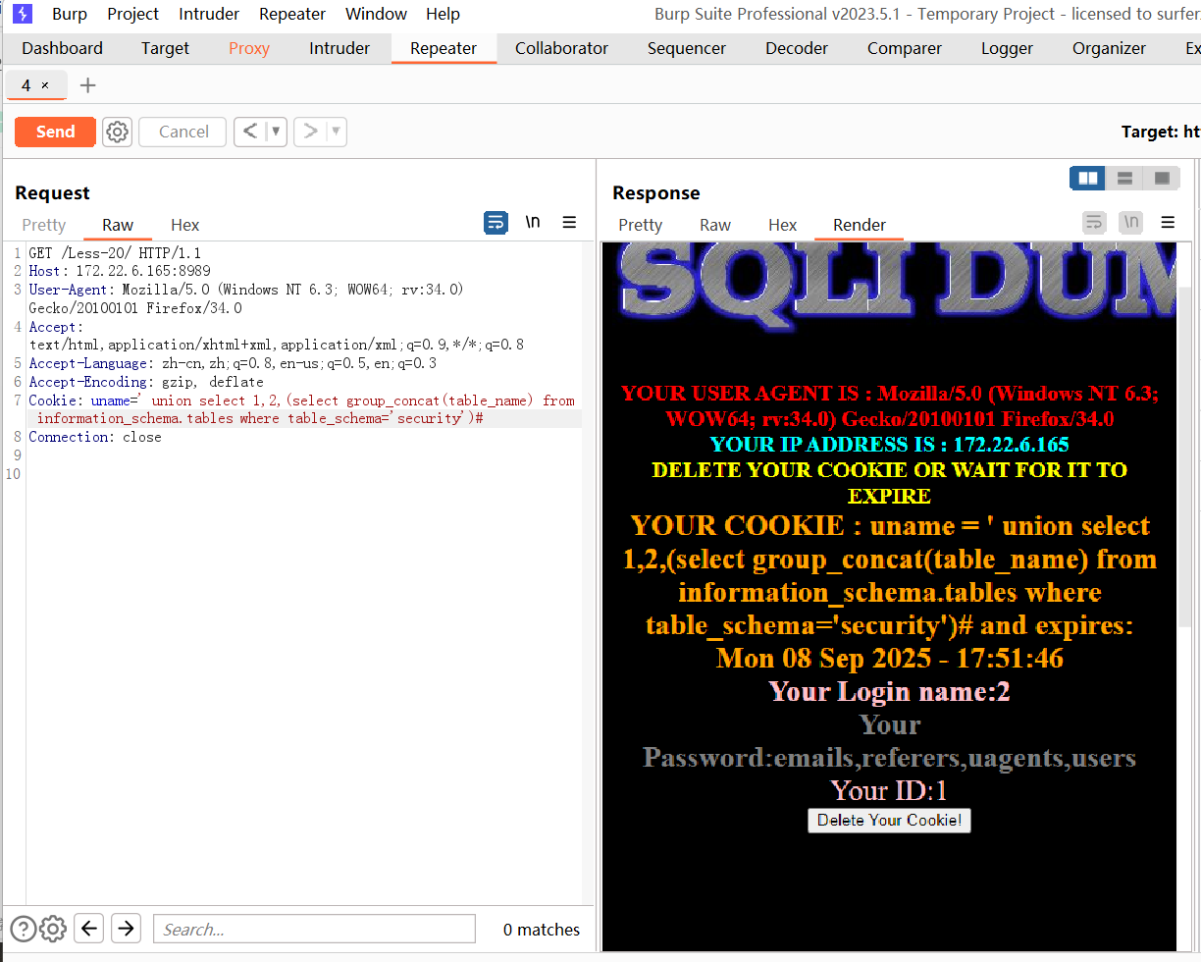Open the Repeater menu

coord(292,14)
